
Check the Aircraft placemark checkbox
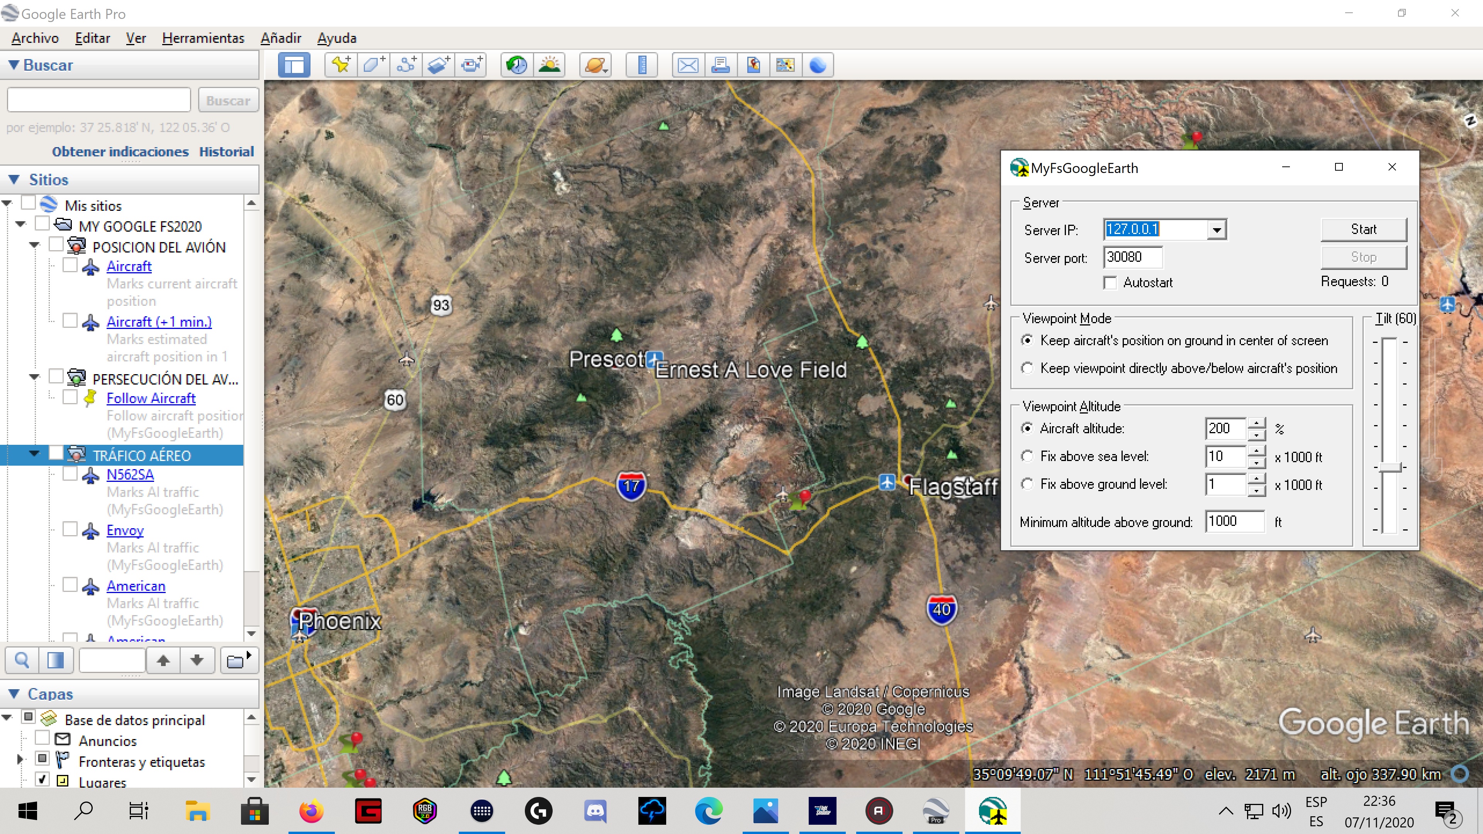pyautogui.click(x=70, y=265)
